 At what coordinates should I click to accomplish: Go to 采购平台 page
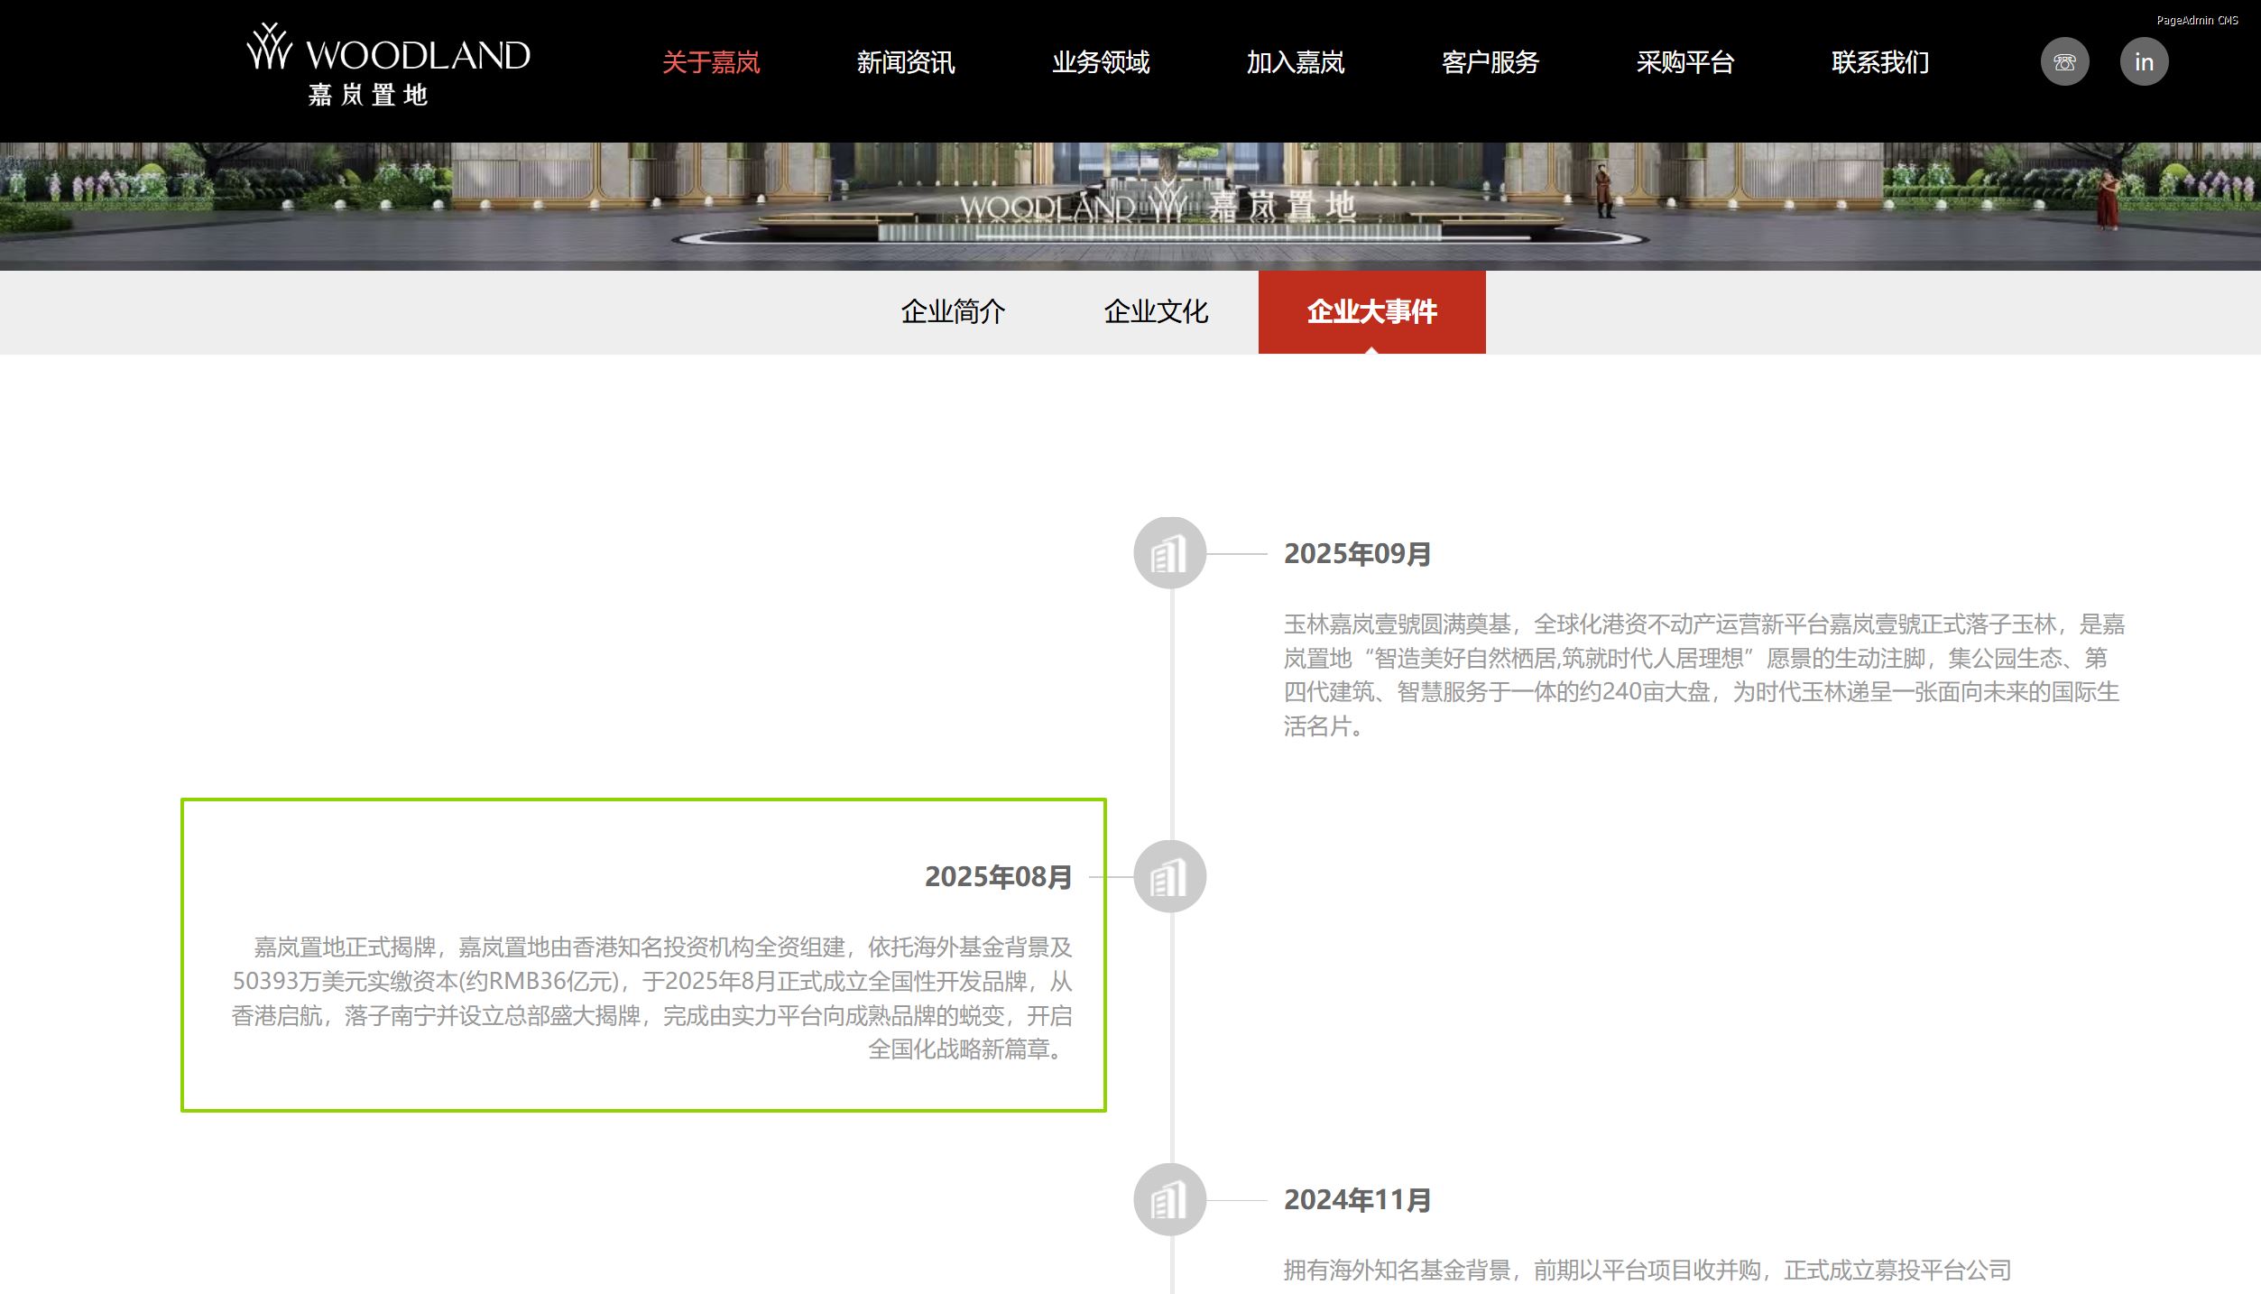coord(1685,62)
